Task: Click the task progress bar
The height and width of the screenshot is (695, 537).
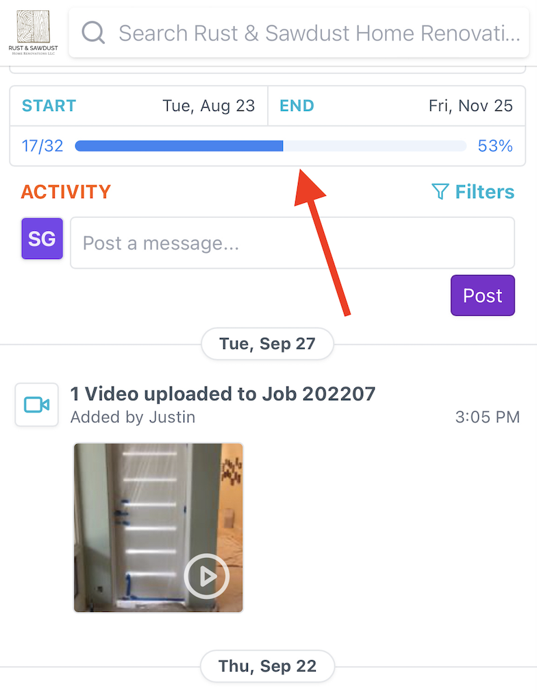Action: 271,146
